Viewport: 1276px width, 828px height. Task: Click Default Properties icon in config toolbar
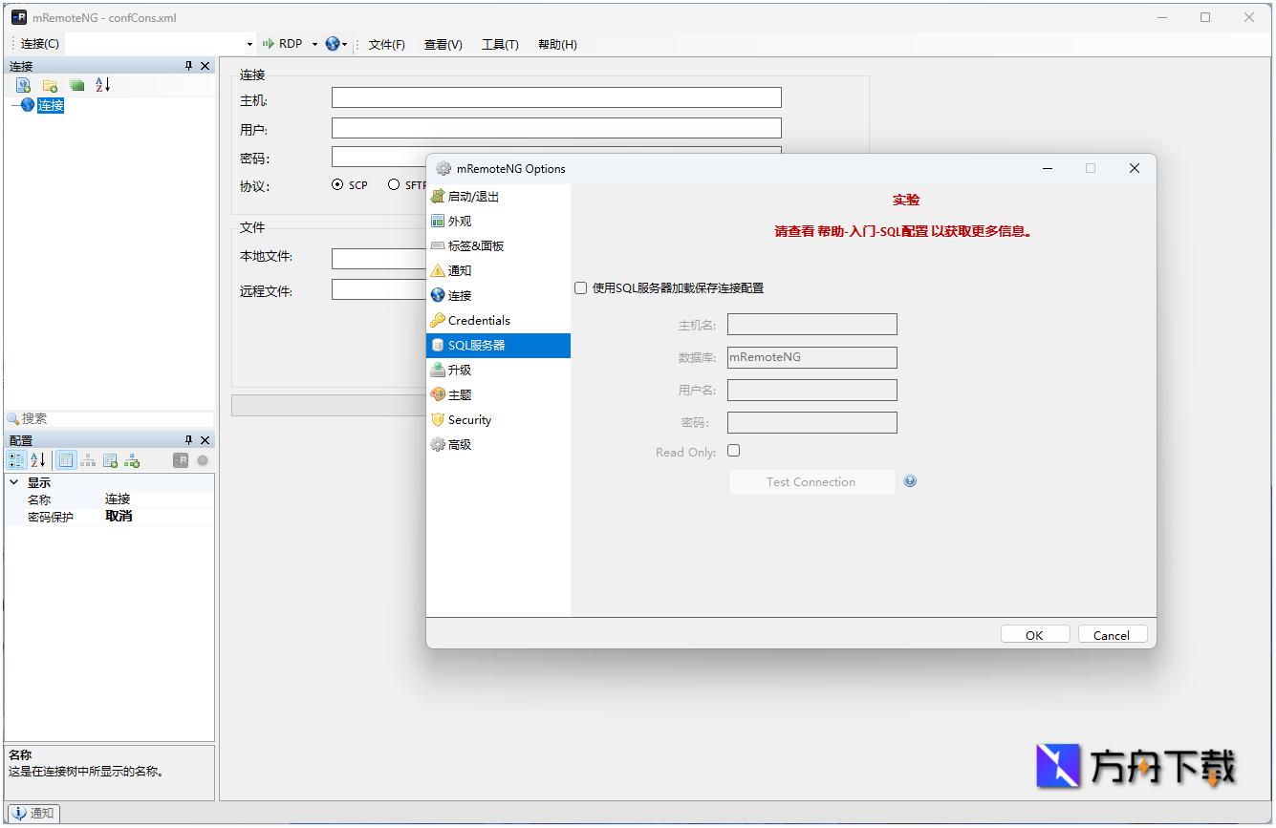(110, 460)
